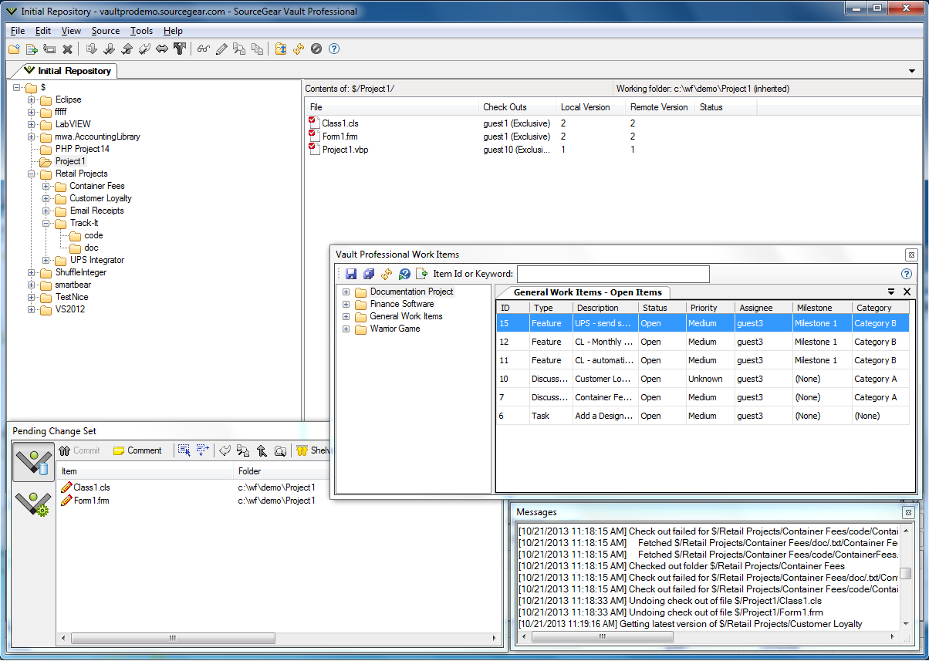Select the smartbear folder in tree
Screen dimensions: 929x661
[x=73, y=285]
